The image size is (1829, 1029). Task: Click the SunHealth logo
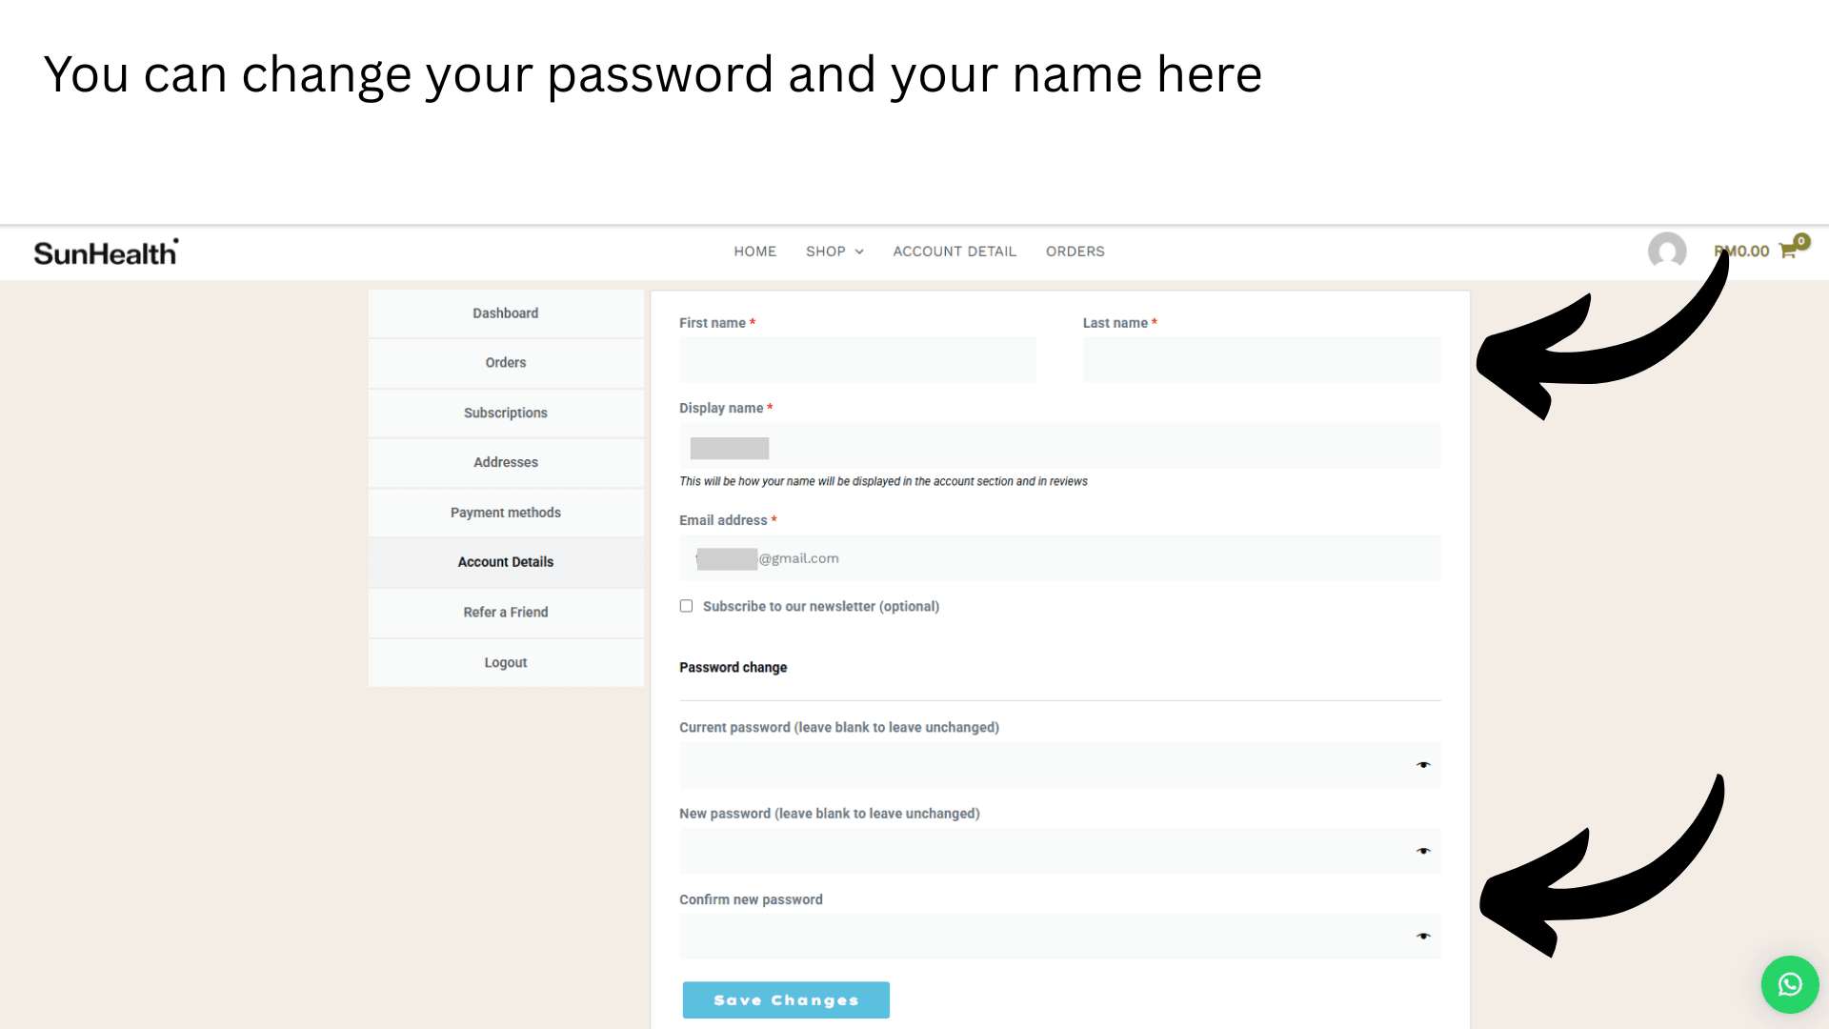(106, 252)
